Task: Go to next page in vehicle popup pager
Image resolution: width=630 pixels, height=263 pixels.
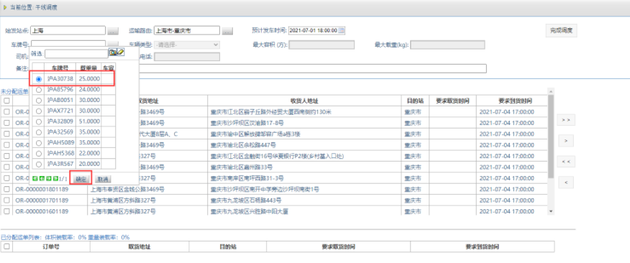Action: tap(49, 179)
